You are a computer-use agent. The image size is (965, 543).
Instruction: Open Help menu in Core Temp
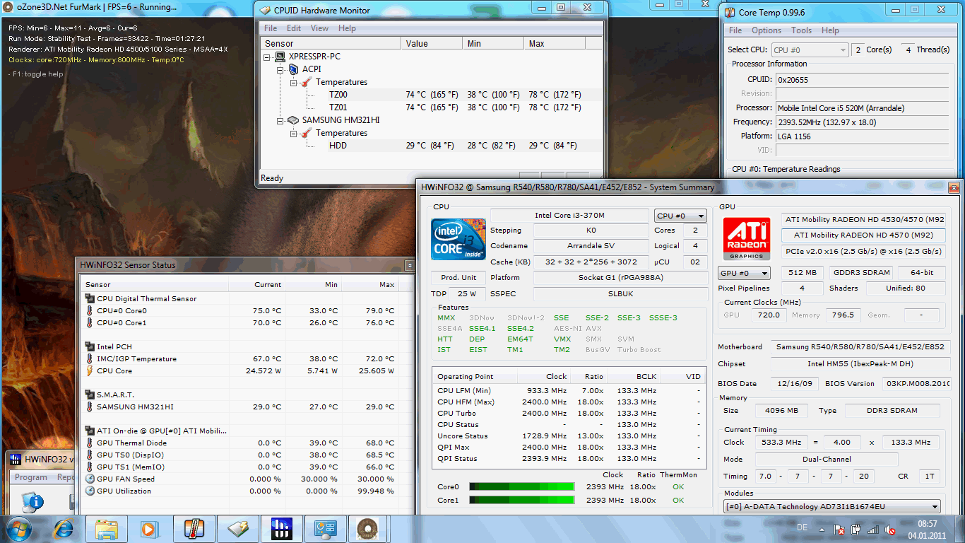831,30
